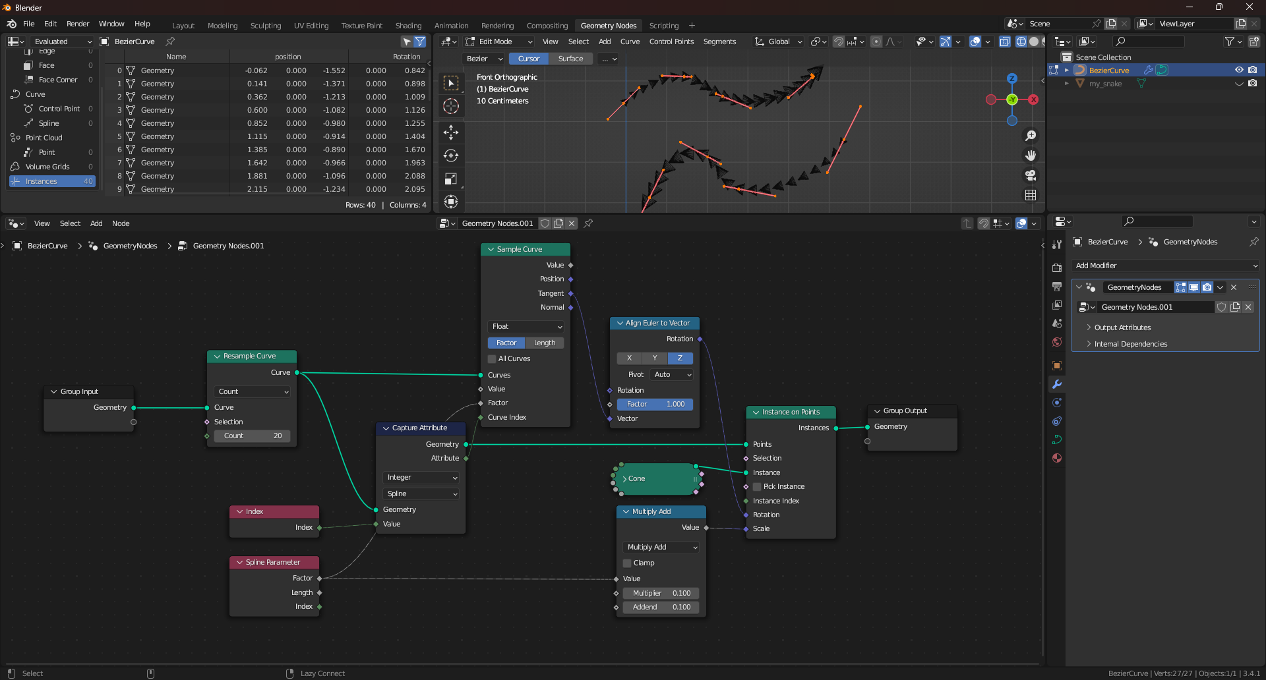Open the Bezier handle type dropdown in header
This screenshot has height=680, width=1266.
coord(483,59)
